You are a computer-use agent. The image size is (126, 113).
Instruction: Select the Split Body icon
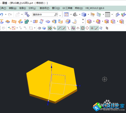[x=48, y=21]
